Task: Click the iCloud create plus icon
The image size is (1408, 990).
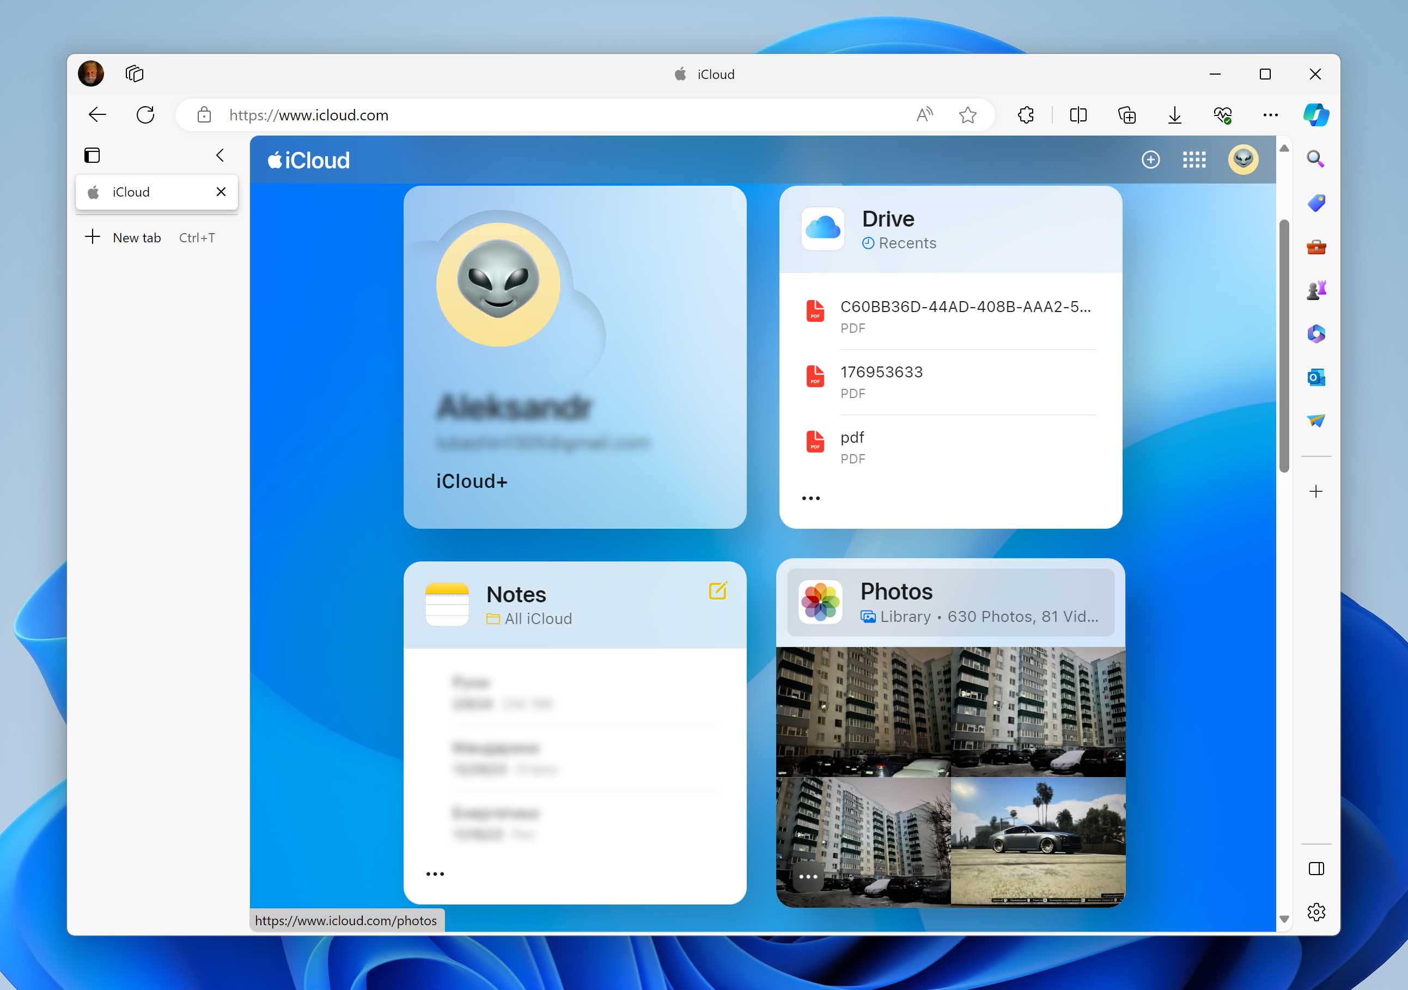Action: pos(1150,160)
